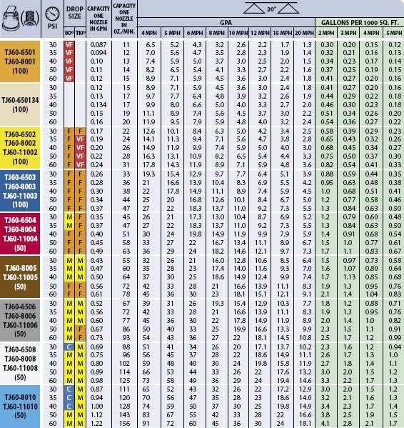Viewport: 404px width, 428px height.
Task: Click the 156 oz./min. value
Action: click(x=125, y=424)
